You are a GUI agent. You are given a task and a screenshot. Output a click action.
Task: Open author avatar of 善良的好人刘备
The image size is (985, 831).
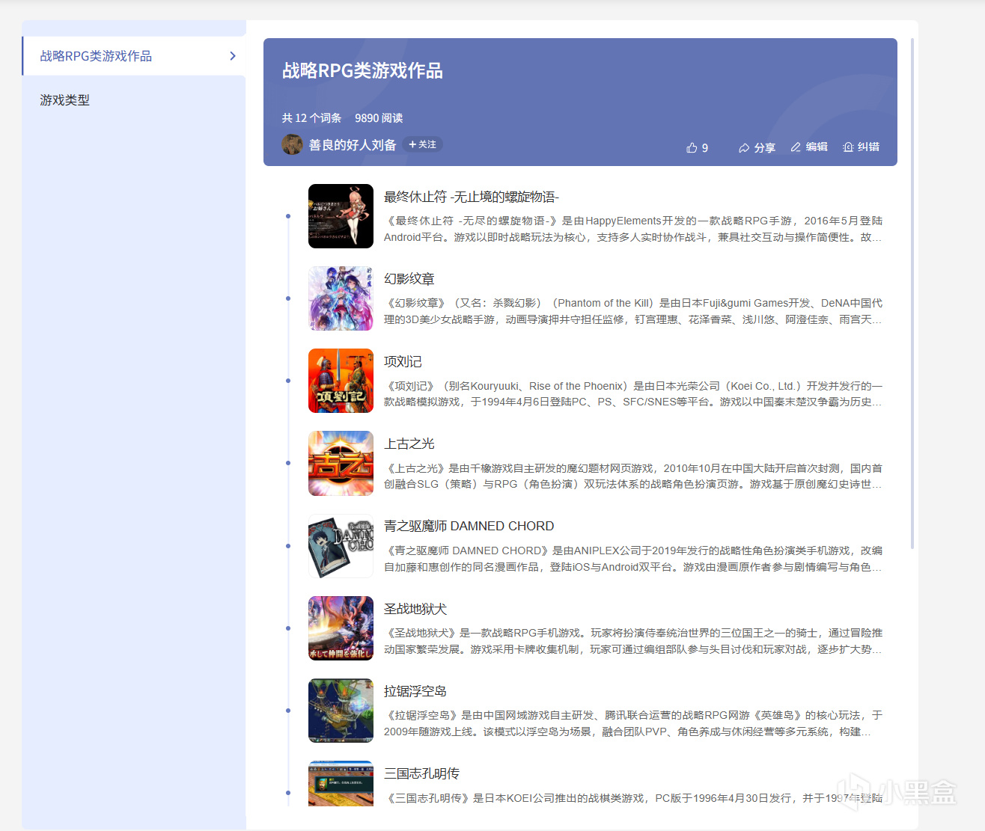click(x=292, y=144)
